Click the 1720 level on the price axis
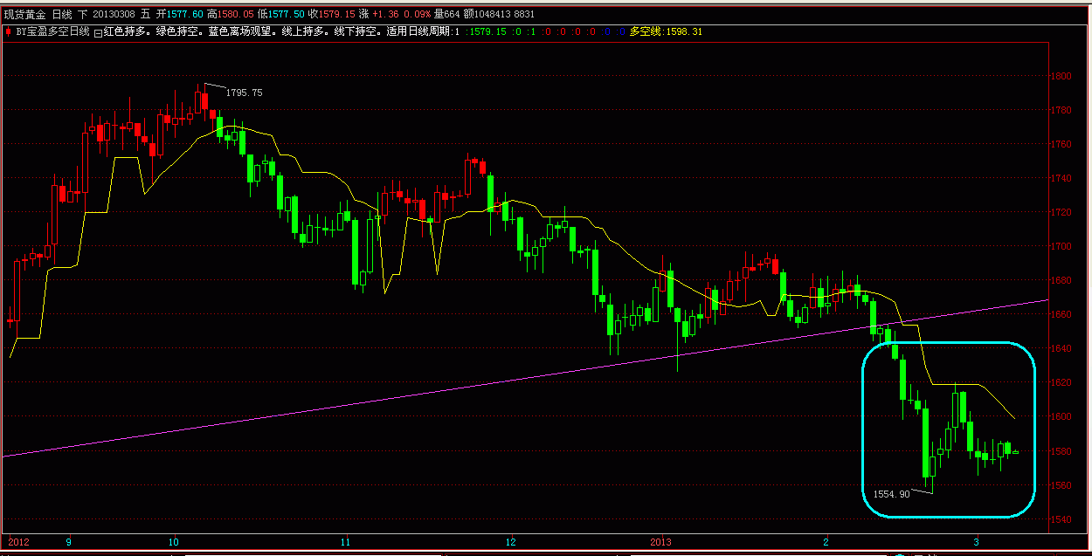Viewport: 1092px width, 556px height. coord(1061,212)
